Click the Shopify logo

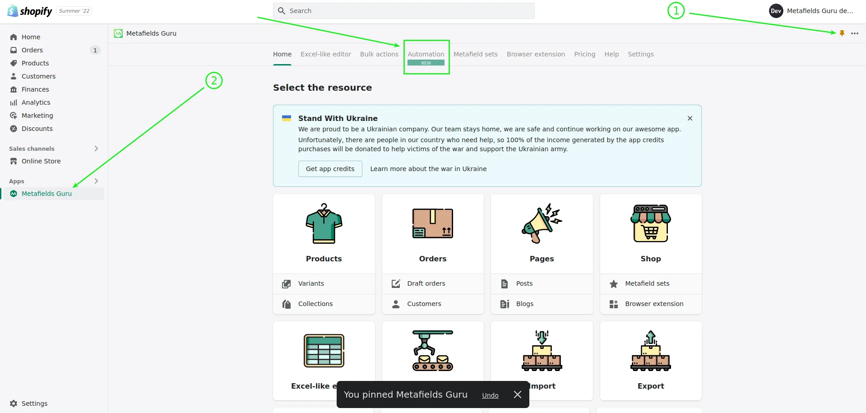pos(30,11)
